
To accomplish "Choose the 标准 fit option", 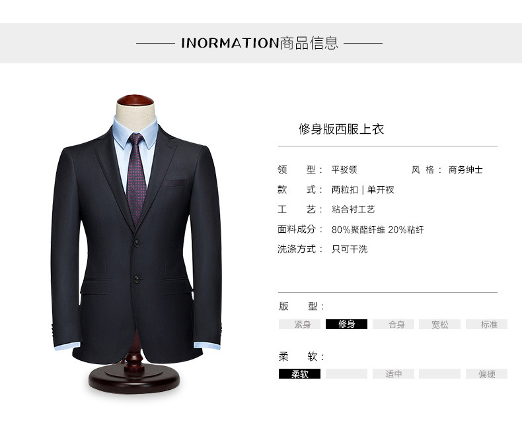I will coord(487,324).
